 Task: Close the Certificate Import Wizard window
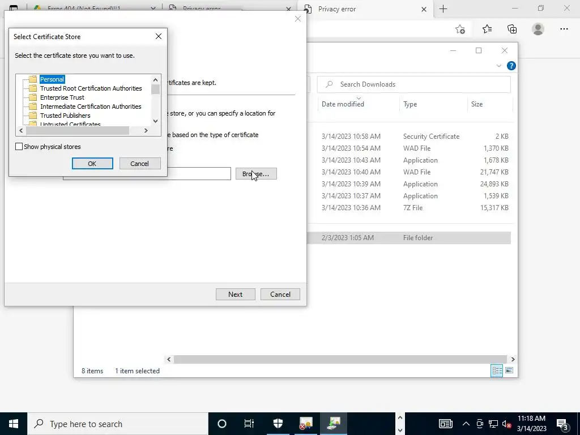coord(298,19)
